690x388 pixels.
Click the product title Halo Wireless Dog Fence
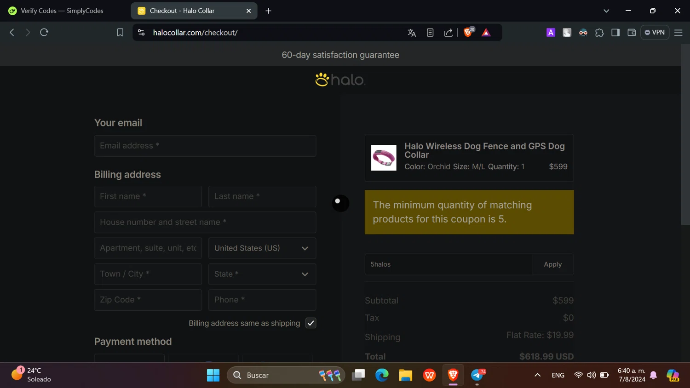point(484,150)
